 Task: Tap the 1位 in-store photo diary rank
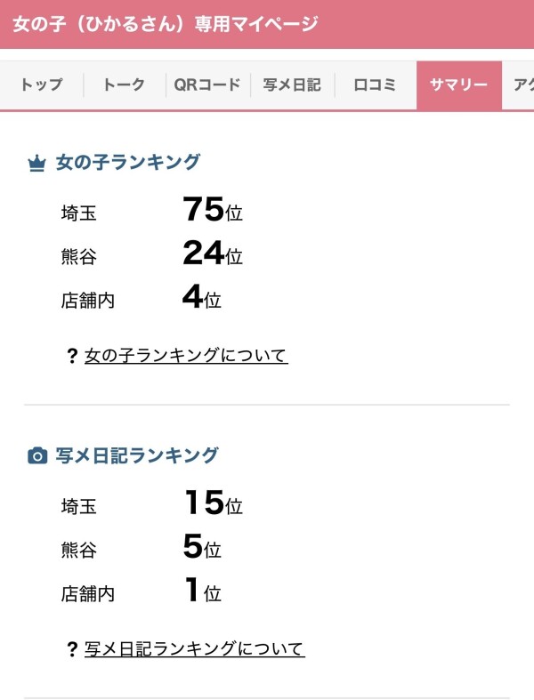(202, 591)
